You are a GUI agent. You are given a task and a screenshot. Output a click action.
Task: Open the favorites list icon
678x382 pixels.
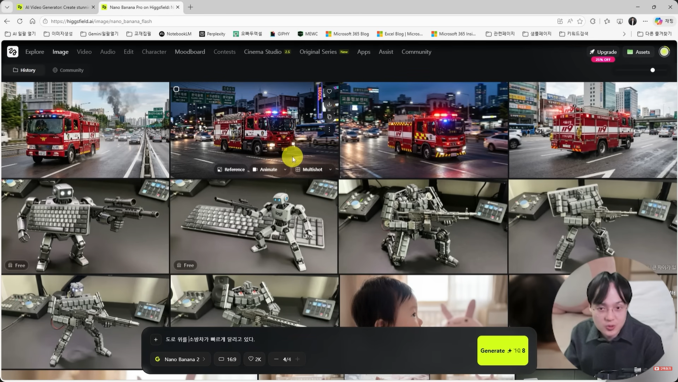pos(607,21)
